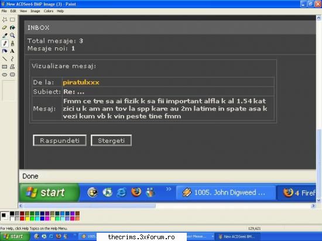This screenshot has height=241, width=322.
Task: Select the Brush tool
Action: click(12, 43)
